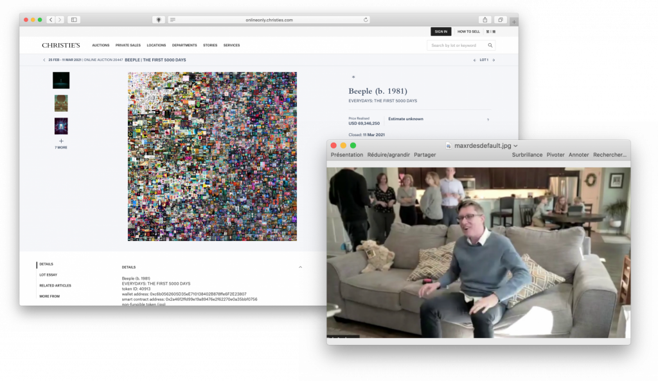The image size is (658, 381).
Task: Click the magnifier search icon
Action: [490, 46]
